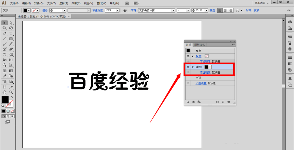The width and height of the screenshot is (294, 150).
Task: Select the Rotate tool
Action: (4, 55)
